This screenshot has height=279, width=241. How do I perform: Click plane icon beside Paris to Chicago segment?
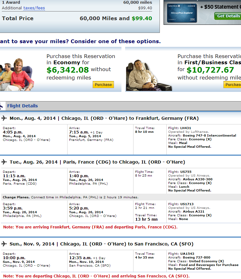click(x=4, y=162)
